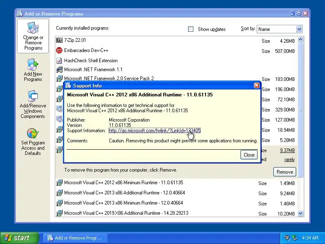325x244 pixels.
Task: Click the taskbar clock showing 4:34 AM
Action: click(x=310, y=238)
